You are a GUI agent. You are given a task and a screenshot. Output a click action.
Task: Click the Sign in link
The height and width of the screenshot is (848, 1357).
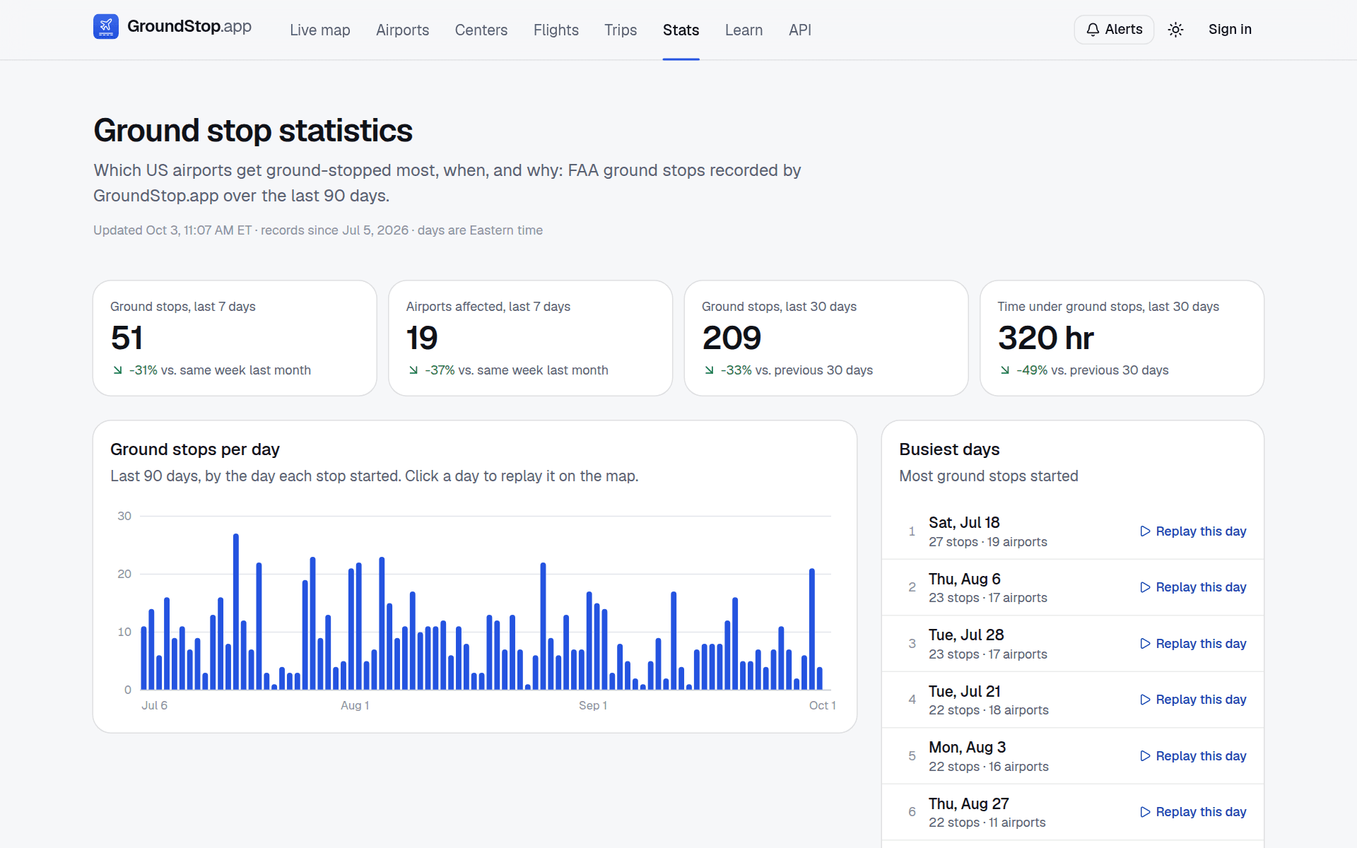point(1230,30)
